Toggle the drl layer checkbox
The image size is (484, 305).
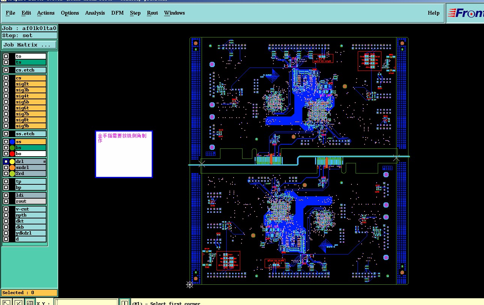click(x=6, y=161)
